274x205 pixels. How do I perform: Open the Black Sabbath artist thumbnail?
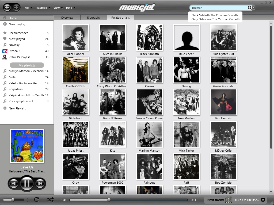pos(150,38)
